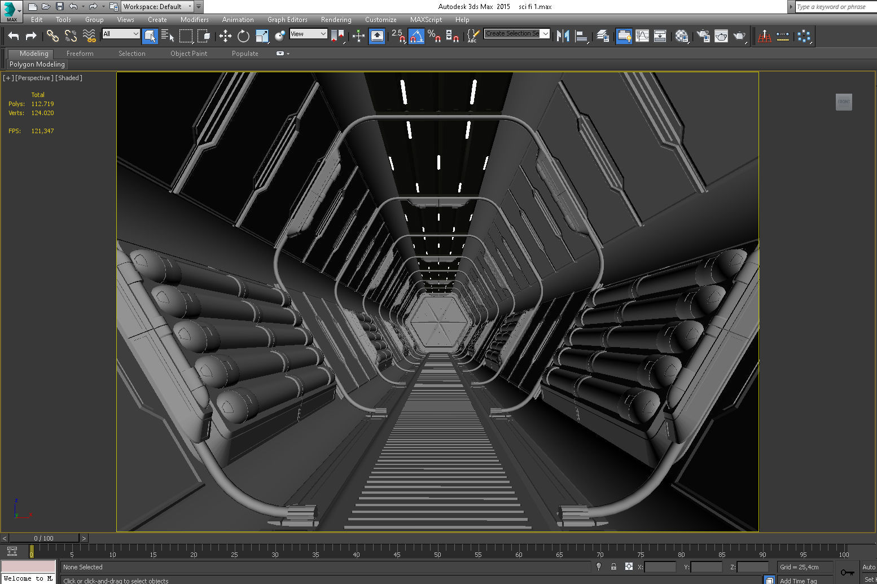877x584 pixels.
Task: Expand the InfoCenter search arrow
Action: (791, 7)
